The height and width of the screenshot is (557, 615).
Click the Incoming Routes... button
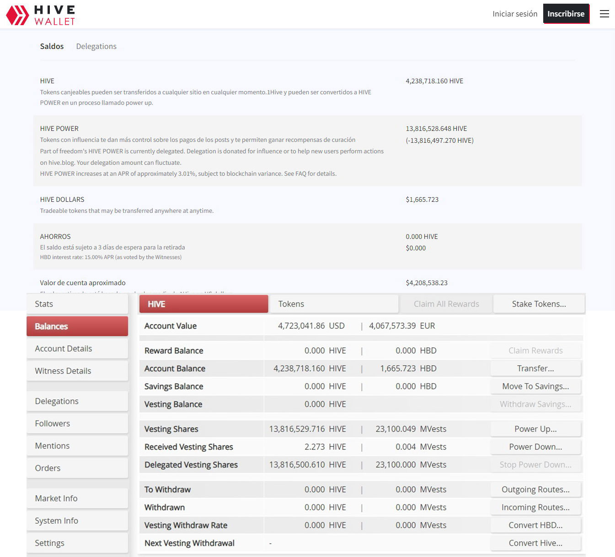pyautogui.click(x=535, y=507)
